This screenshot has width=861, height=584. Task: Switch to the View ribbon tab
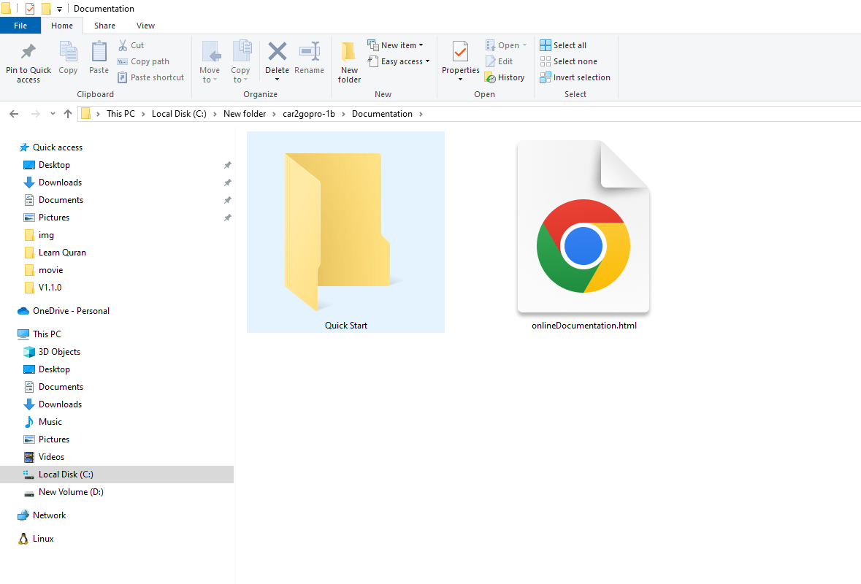click(x=145, y=26)
